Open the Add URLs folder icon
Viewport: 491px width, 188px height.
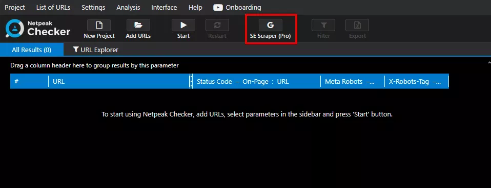click(x=138, y=25)
